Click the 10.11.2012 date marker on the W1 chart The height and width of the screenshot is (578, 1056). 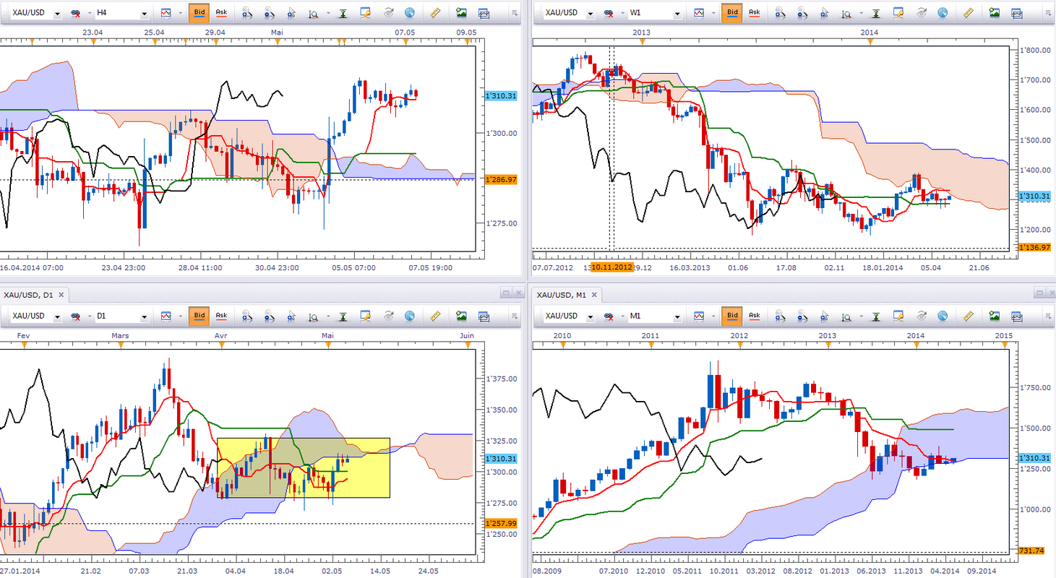(x=613, y=267)
